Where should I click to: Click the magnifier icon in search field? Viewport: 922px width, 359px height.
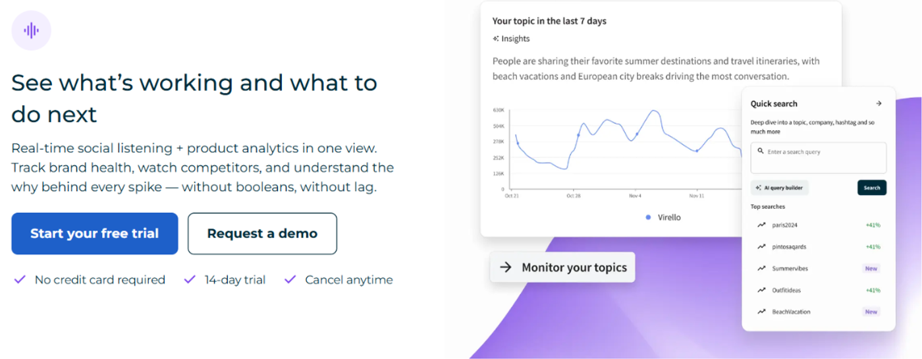[x=761, y=152]
